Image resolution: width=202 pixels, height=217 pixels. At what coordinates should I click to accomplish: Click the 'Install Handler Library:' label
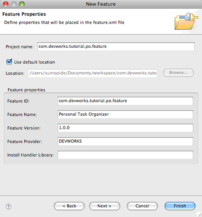pyautogui.click(x=31, y=155)
